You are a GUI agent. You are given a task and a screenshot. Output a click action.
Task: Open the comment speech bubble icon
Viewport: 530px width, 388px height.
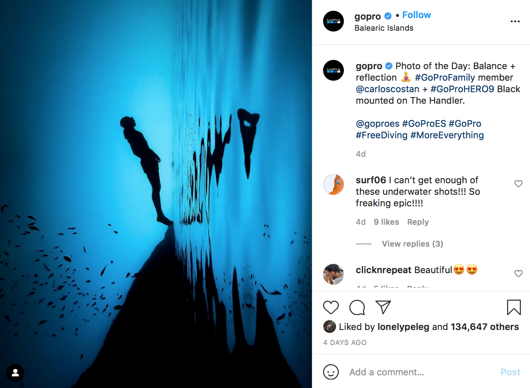[357, 307]
